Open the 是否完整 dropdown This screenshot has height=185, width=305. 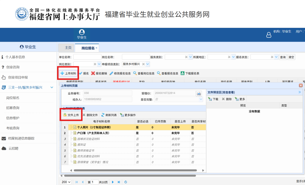point(201,99)
